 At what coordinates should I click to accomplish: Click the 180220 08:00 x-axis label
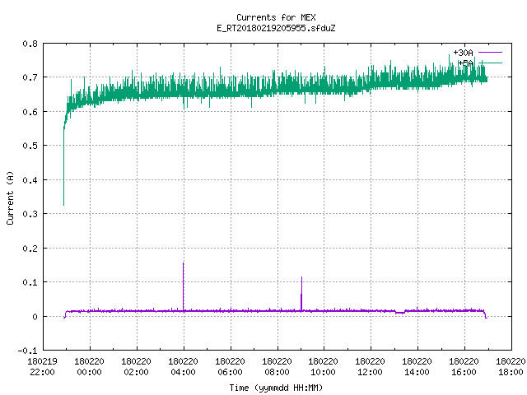[x=277, y=367]
